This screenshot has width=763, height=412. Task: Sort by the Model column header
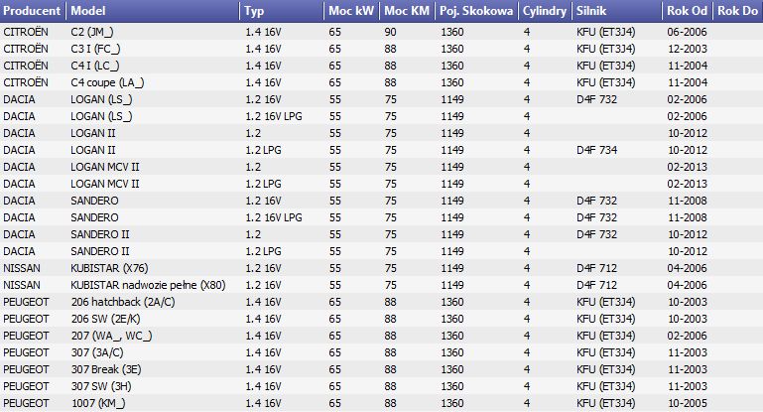(x=153, y=11)
